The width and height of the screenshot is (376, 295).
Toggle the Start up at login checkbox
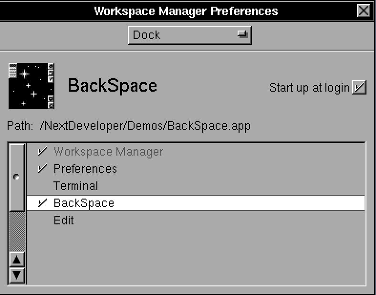[x=359, y=87]
